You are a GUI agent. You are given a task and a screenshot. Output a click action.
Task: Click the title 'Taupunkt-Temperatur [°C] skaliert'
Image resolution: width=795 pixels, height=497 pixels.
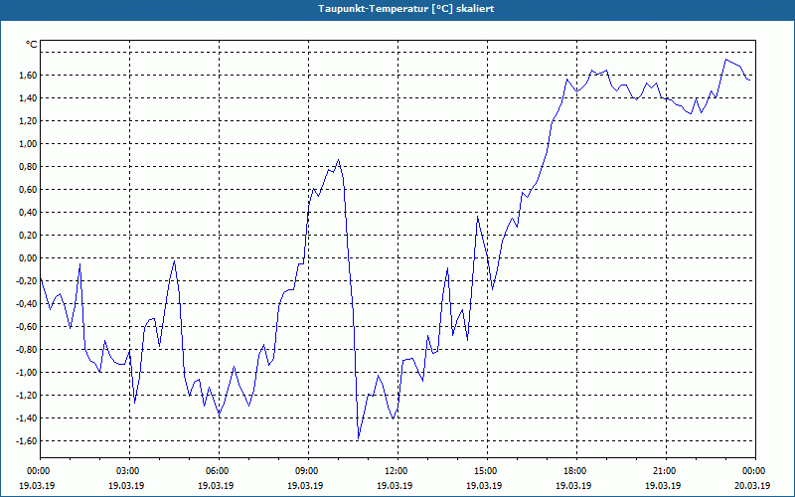[406, 9]
